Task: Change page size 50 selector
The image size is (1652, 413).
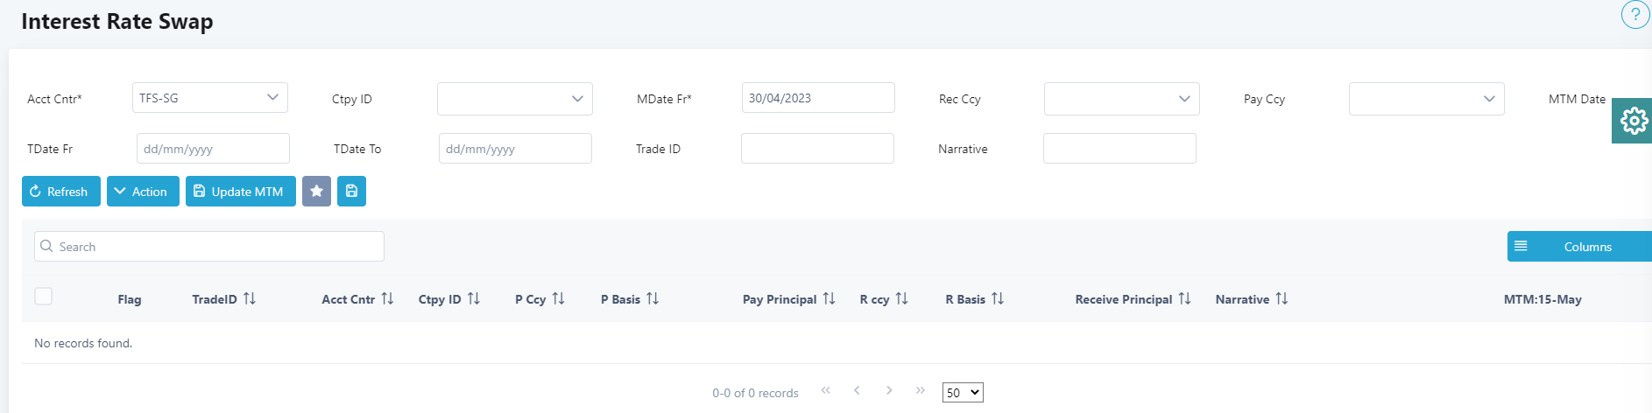Action: [x=963, y=393]
